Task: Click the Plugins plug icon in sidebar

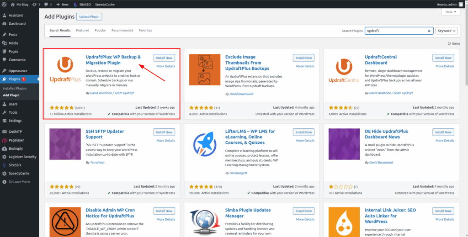Action: [4, 79]
